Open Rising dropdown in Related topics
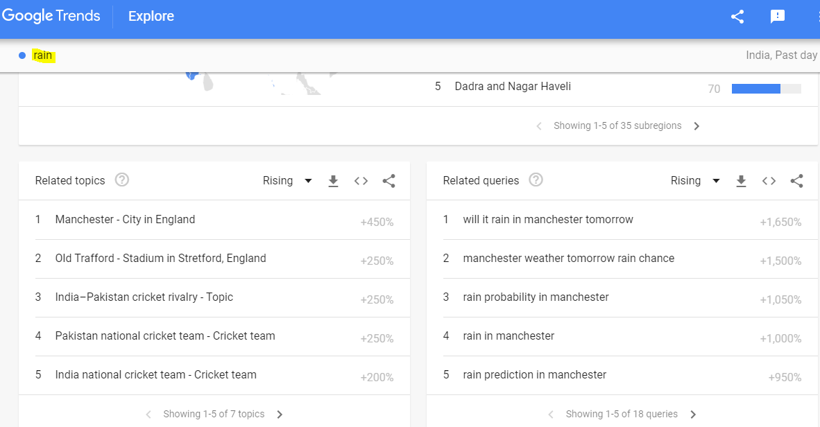Viewport: 820px width, 427px height. (x=287, y=181)
